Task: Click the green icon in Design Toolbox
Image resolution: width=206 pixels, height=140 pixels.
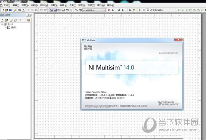Action: pyautogui.click(x=29, y=20)
